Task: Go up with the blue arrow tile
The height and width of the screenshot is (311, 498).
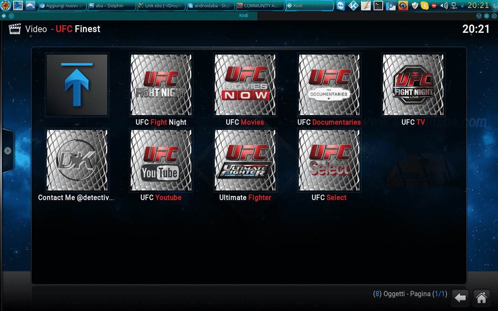Action: click(77, 85)
